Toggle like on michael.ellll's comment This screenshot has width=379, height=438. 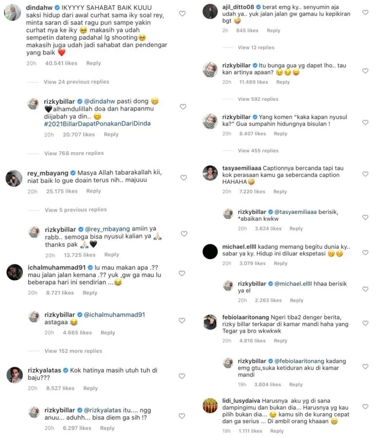click(x=365, y=253)
